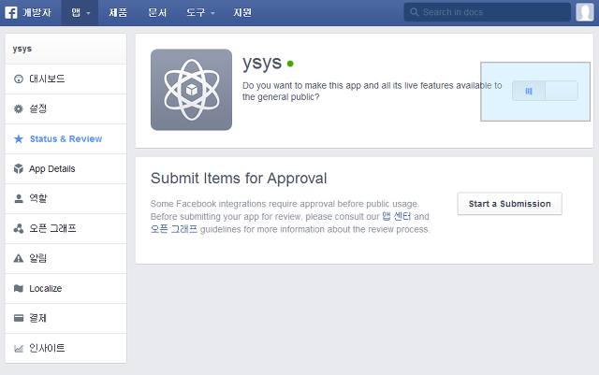
Task: Open the 문서 menu item
Action: (157, 12)
